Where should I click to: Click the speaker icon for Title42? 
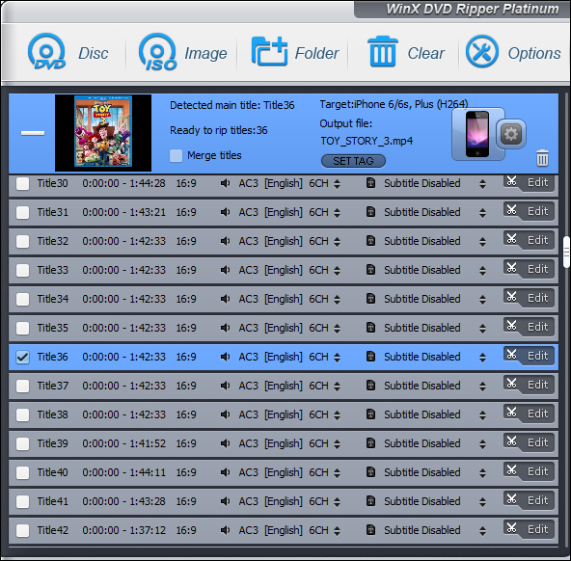click(x=225, y=530)
